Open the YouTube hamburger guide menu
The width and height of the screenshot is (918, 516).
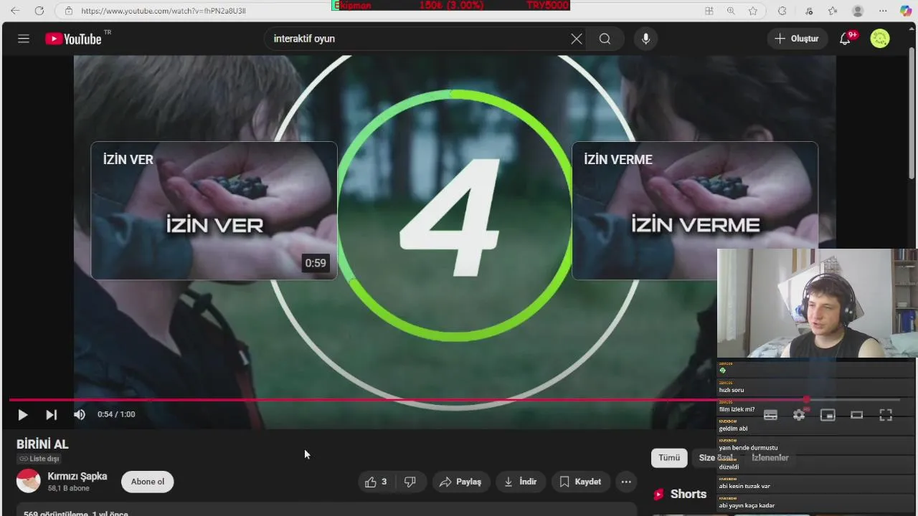(x=24, y=39)
